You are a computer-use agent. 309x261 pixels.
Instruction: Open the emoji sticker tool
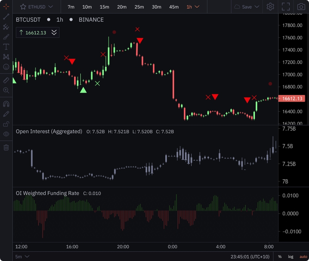click(x=6, y=67)
